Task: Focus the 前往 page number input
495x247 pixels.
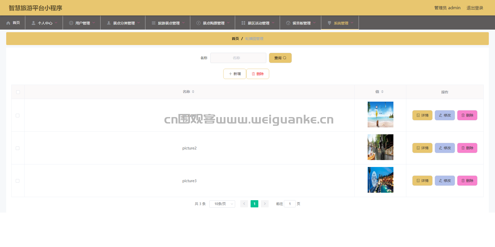Action: [x=290, y=204]
